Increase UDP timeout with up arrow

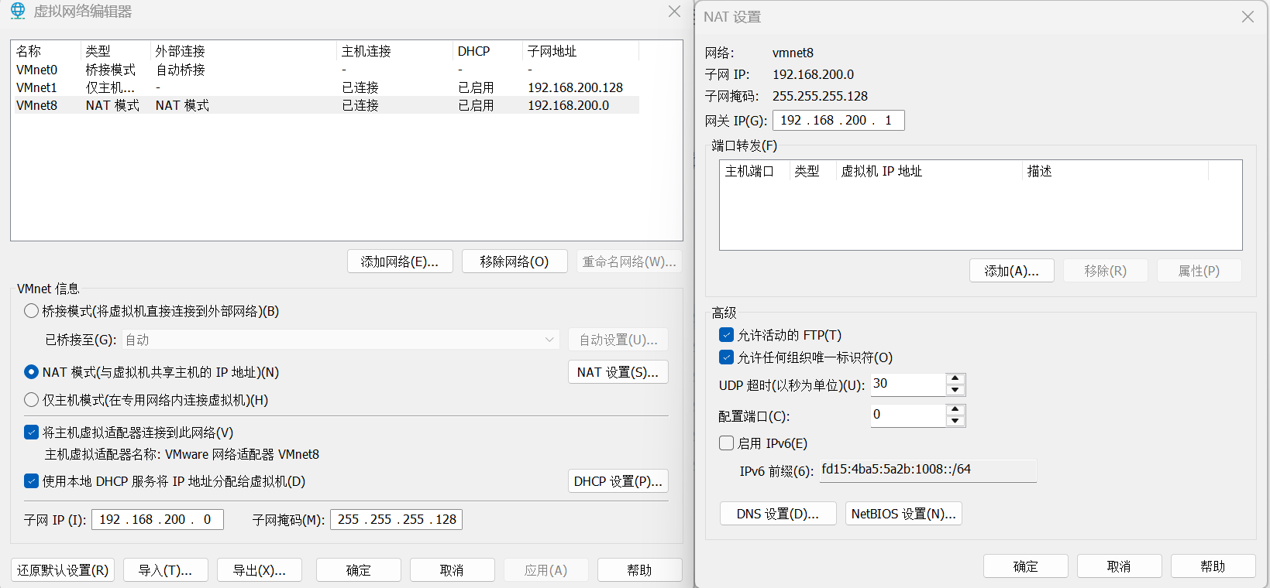pos(955,379)
